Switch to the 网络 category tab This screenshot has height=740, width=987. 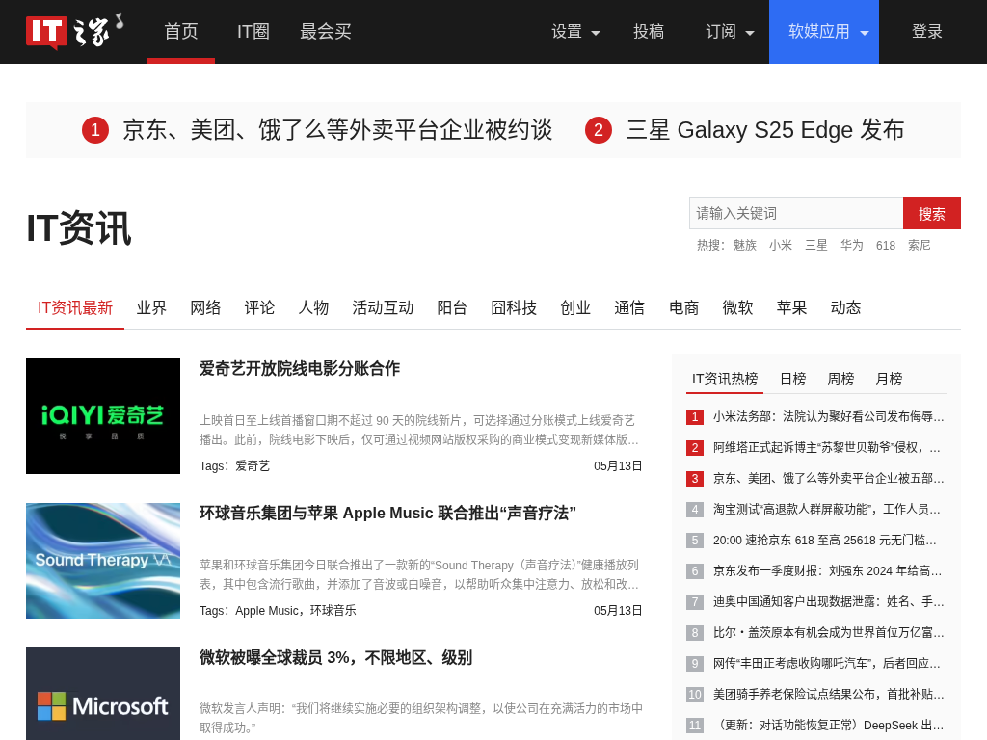(x=206, y=307)
